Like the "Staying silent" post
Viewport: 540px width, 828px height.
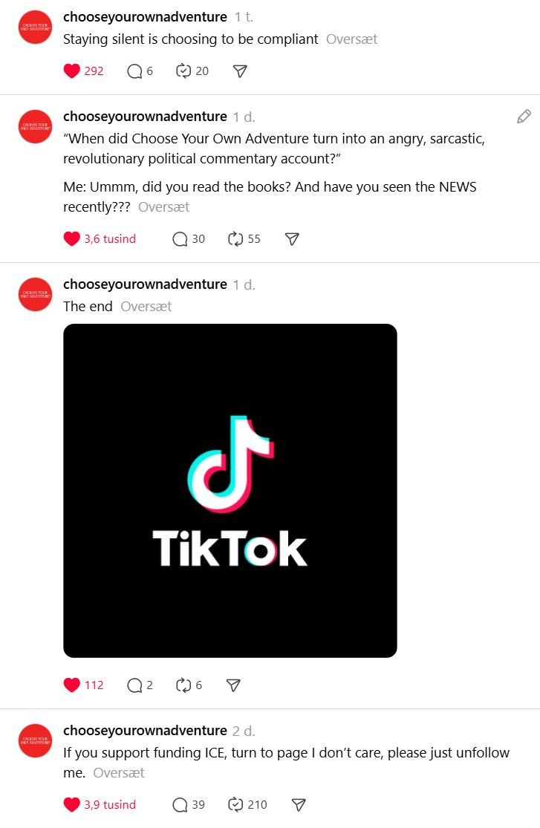pos(72,71)
